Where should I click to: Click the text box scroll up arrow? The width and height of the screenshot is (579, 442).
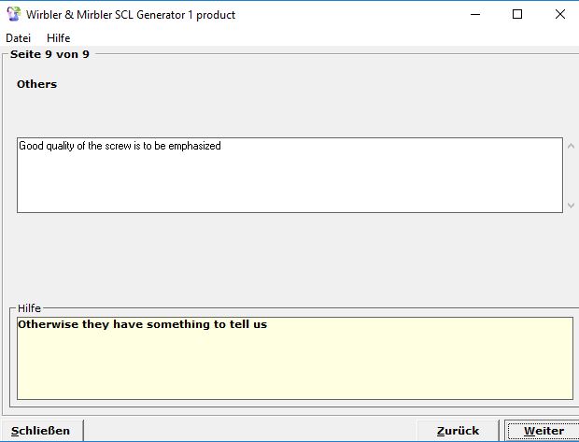click(571, 146)
